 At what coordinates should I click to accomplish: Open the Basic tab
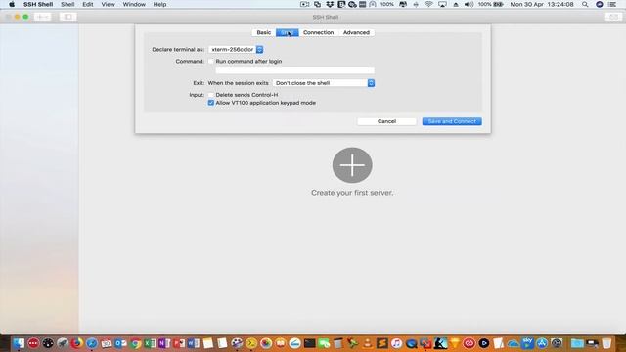pyautogui.click(x=263, y=32)
